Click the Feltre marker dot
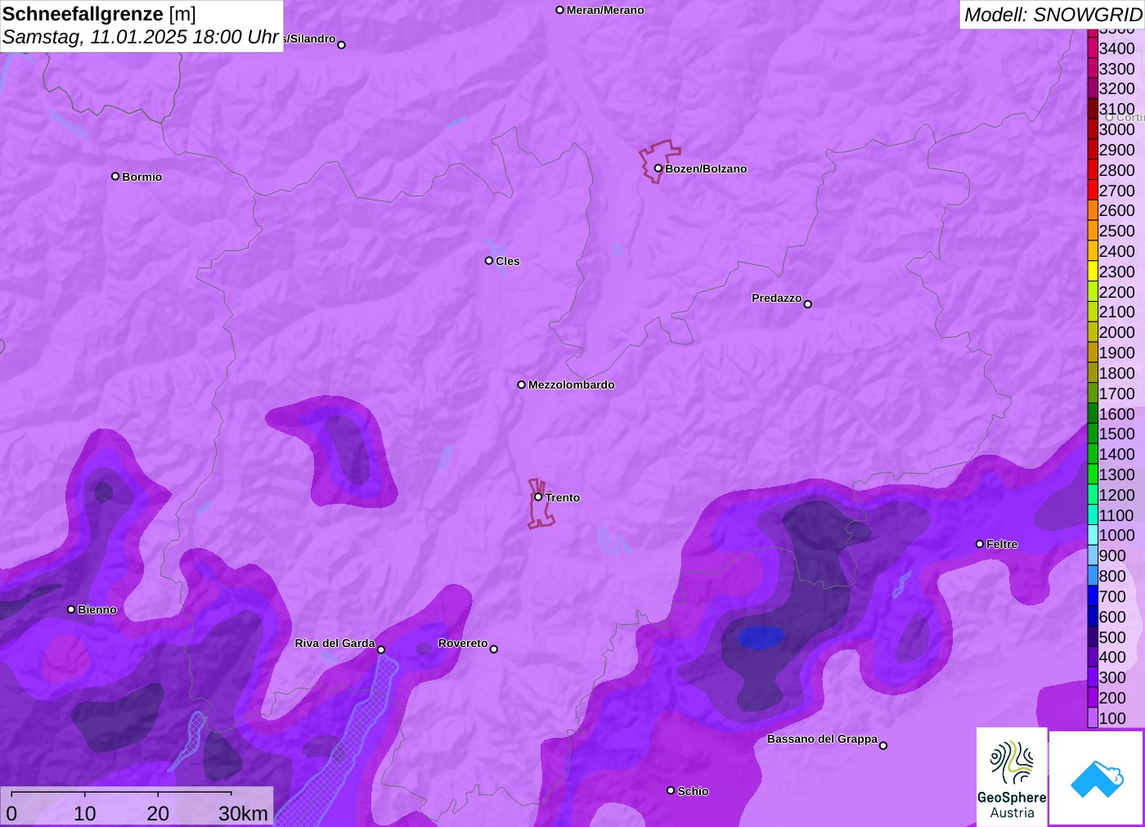 point(980,544)
